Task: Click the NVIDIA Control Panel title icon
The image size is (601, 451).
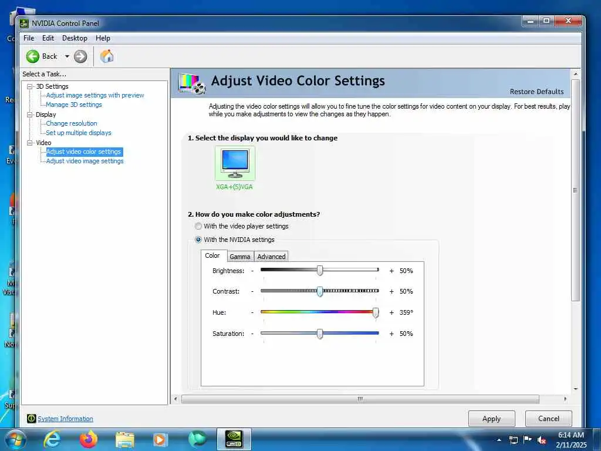Action: (x=24, y=23)
